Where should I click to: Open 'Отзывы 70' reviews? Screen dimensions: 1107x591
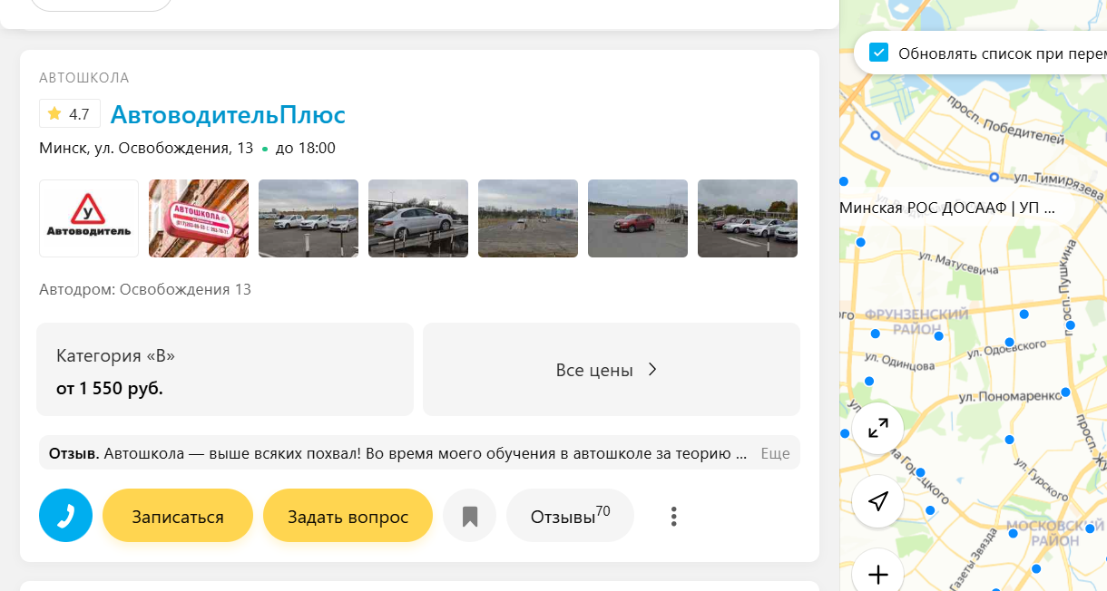[570, 516]
